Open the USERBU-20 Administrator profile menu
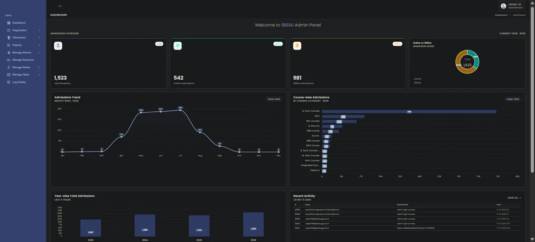535x242 pixels. click(511, 6)
